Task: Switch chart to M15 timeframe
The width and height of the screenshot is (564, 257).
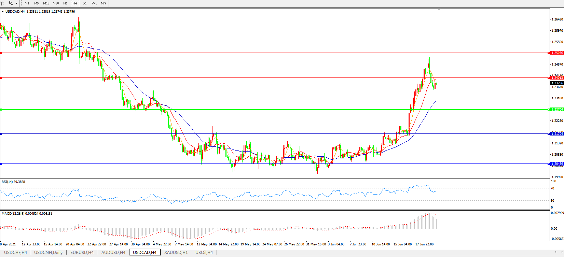Action: [x=46, y=3]
